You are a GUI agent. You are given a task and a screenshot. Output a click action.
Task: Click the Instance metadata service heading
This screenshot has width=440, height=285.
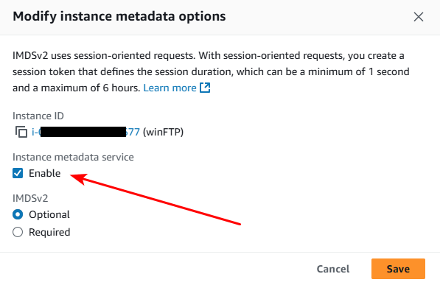click(x=73, y=157)
